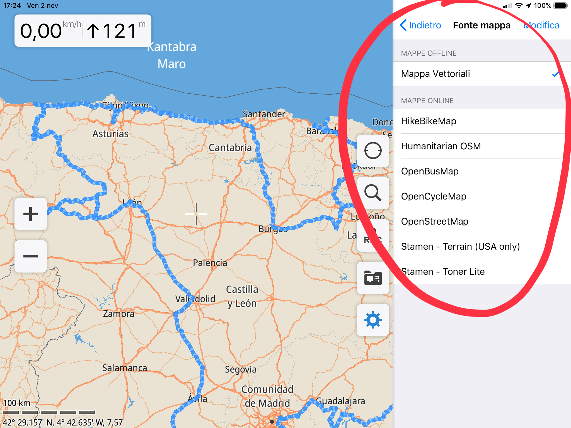Tap the back chevron next to Indietro
The height and width of the screenshot is (428, 571).
[x=403, y=25]
